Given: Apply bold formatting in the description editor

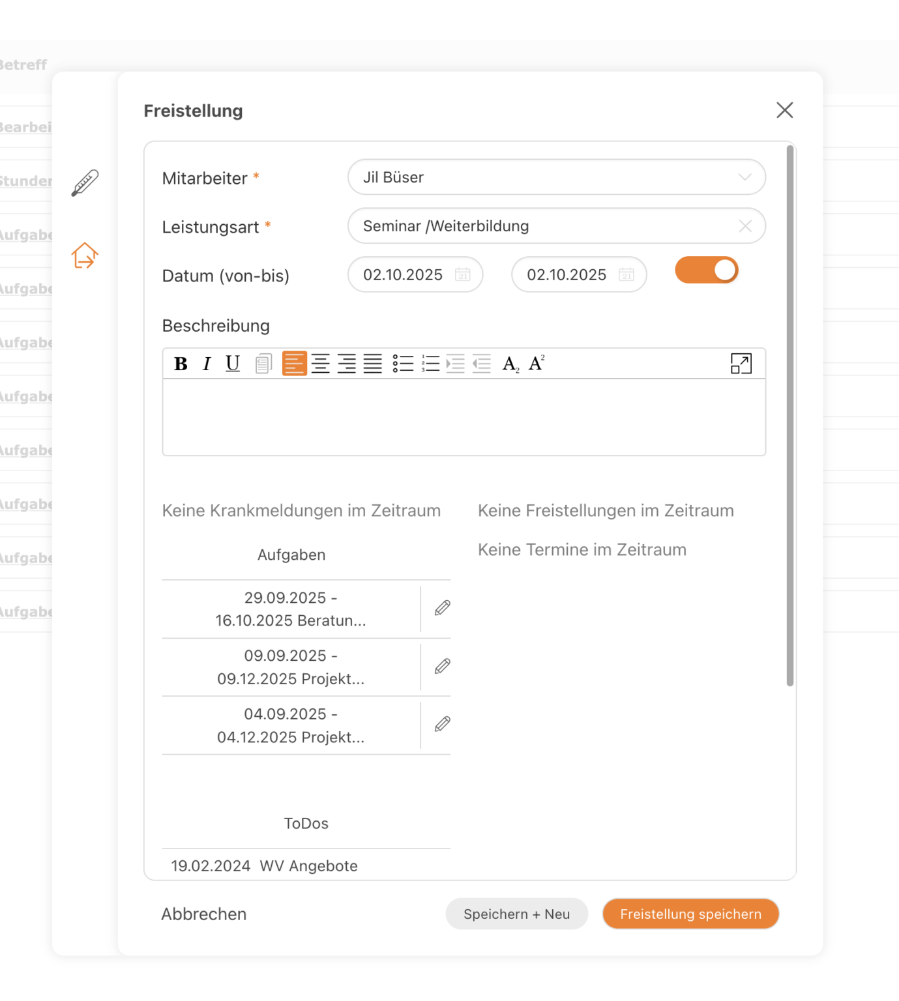Looking at the screenshot, I should 181,364.
